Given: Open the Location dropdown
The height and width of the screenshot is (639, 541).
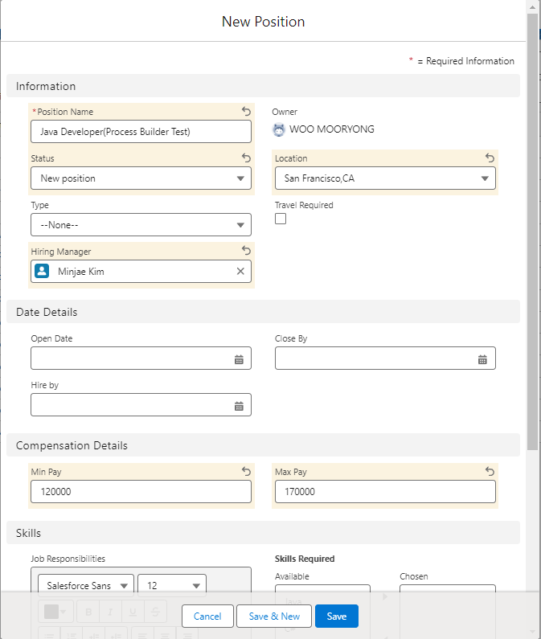Looking at the screenshot, I should tap(385, 178).
